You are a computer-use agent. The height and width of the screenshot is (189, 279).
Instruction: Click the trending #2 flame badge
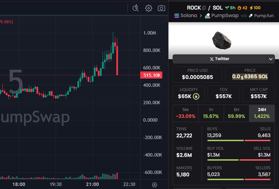click(x=242, y=8)
